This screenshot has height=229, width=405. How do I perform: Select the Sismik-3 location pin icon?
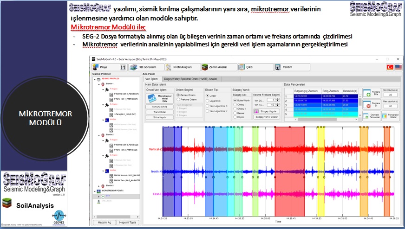103,186
